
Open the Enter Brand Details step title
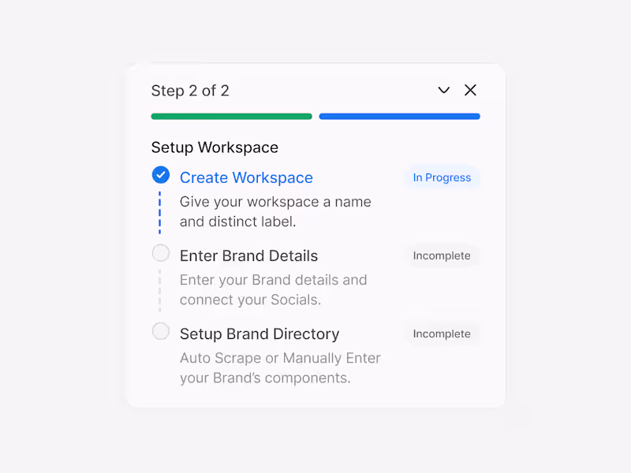248,255
